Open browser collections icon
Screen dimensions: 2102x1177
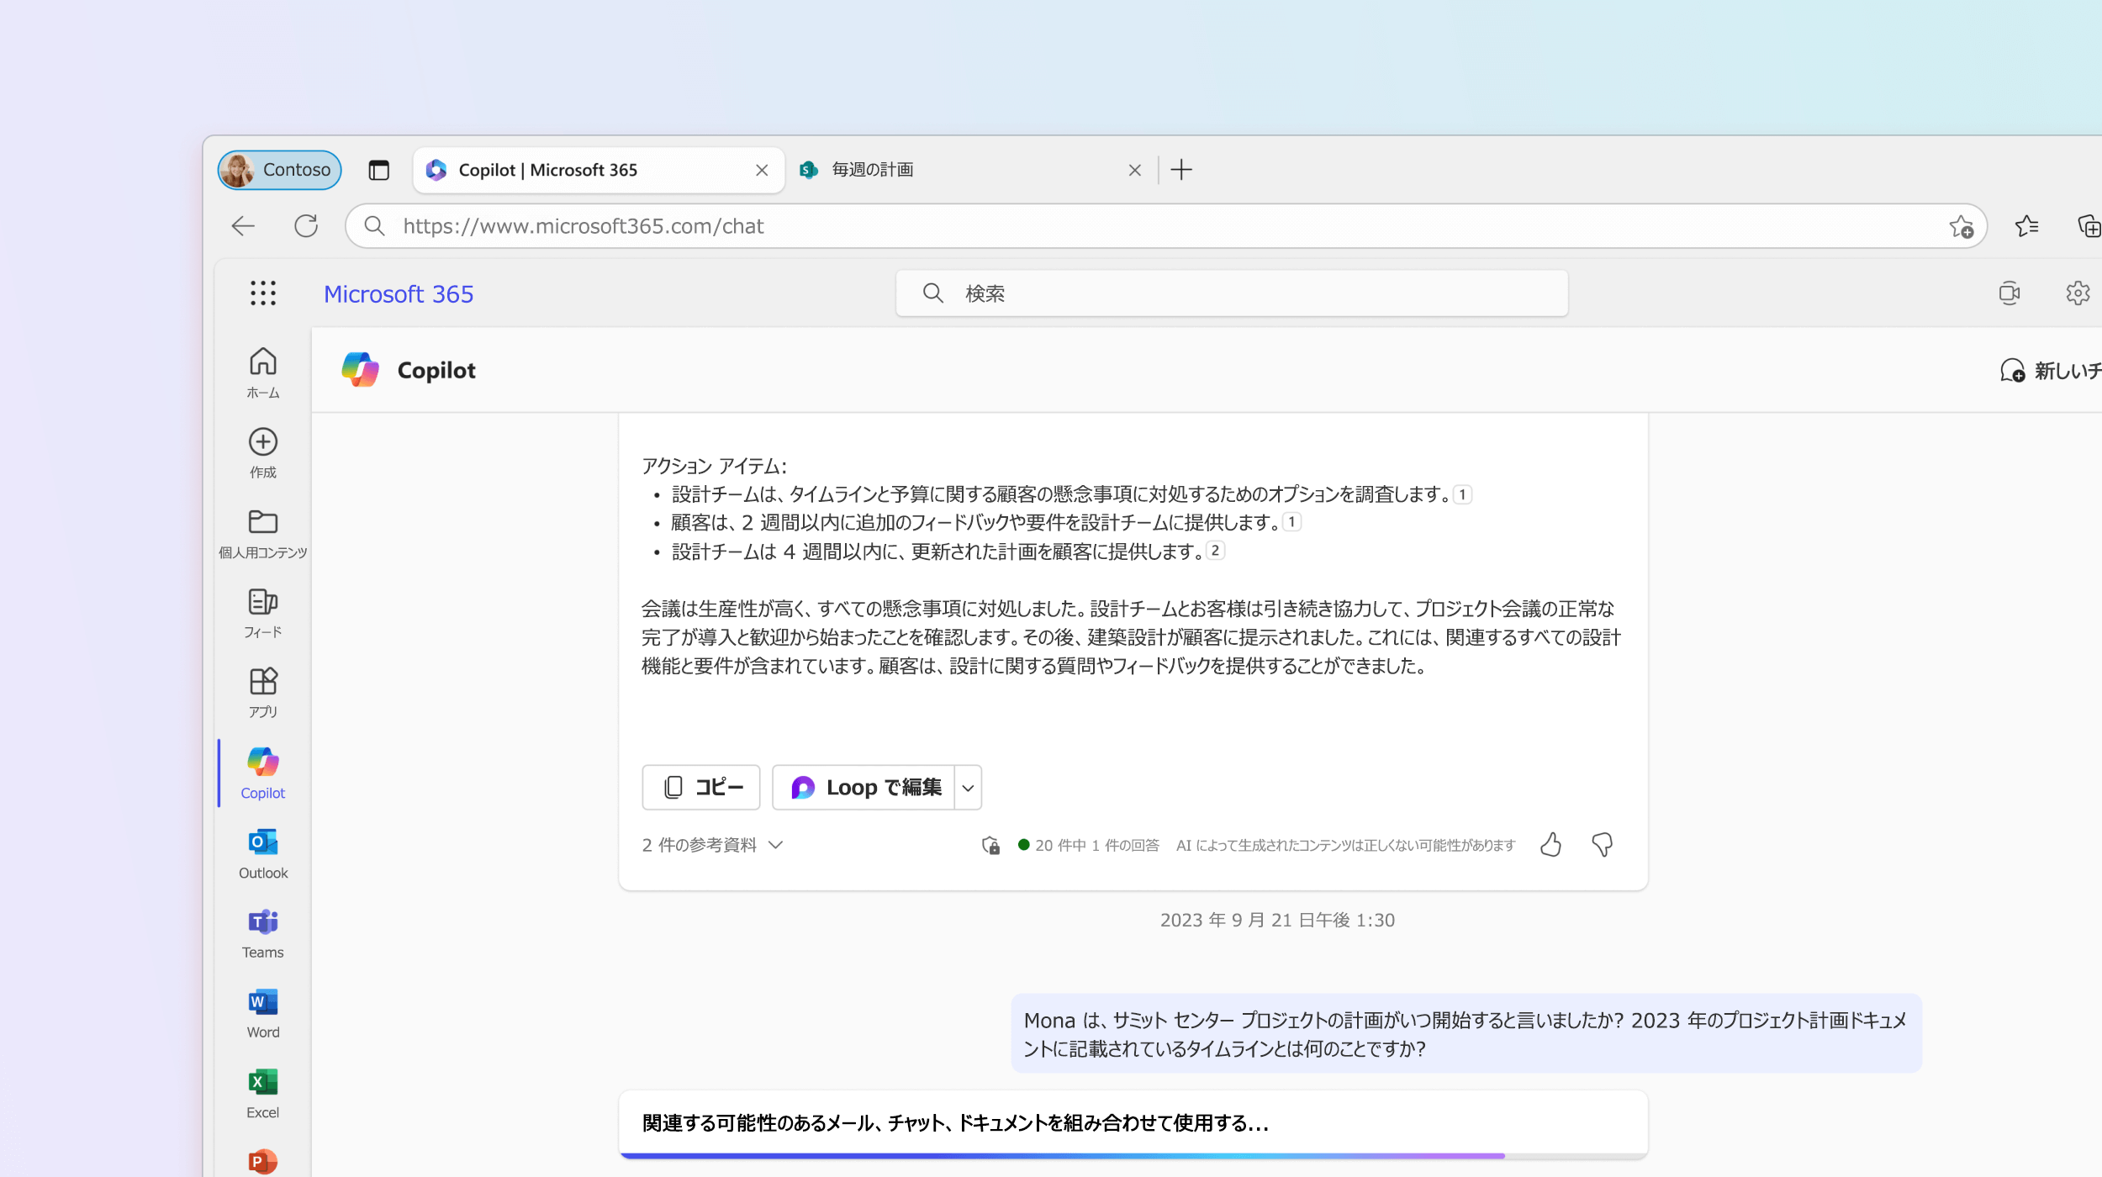click(2089, 226)
